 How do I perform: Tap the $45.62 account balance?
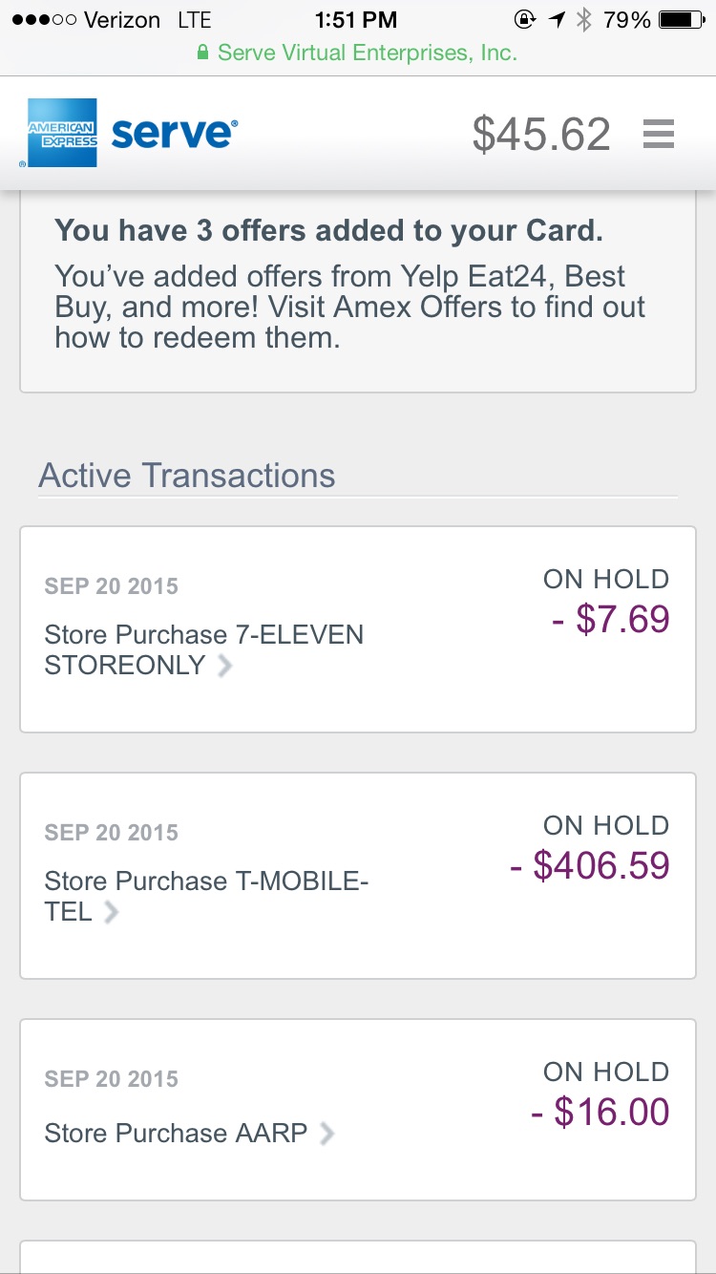(x=541, y=135)
